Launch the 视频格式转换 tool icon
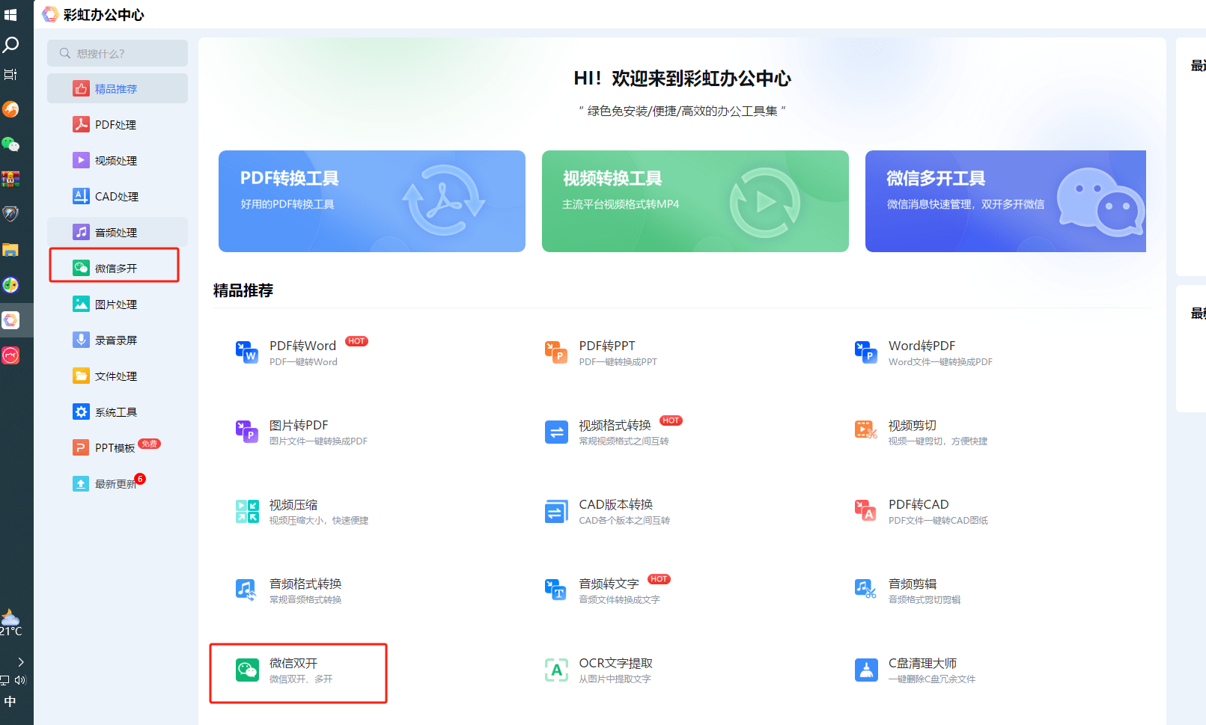The image size is (1206, 725). 556,432
